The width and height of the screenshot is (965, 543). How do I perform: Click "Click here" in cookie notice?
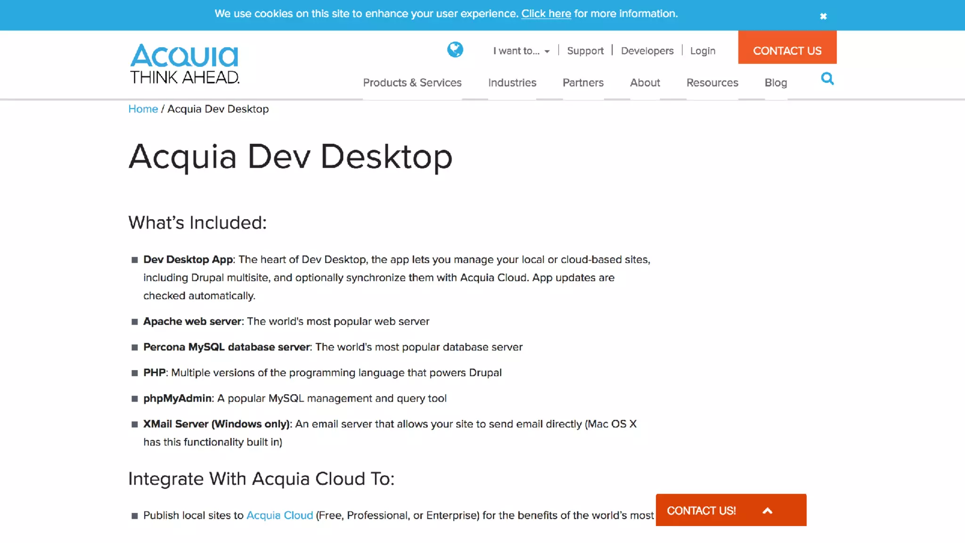546,14
